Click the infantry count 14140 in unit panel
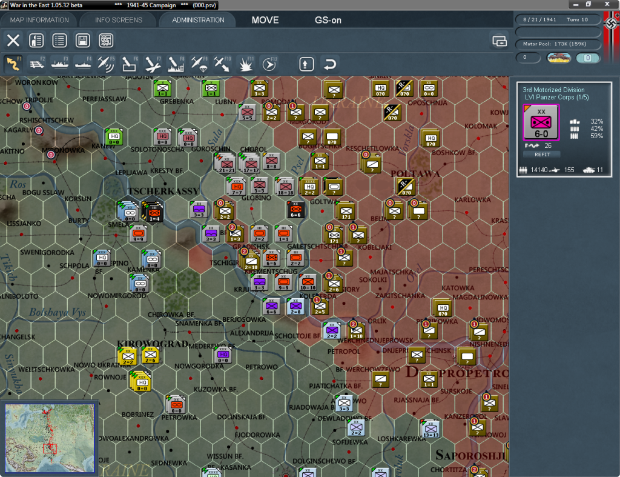 [x=539, y=170]
